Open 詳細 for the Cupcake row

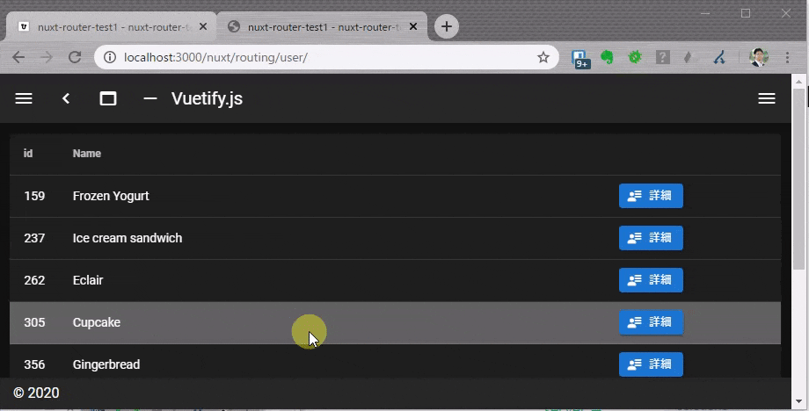pos(651,322)
